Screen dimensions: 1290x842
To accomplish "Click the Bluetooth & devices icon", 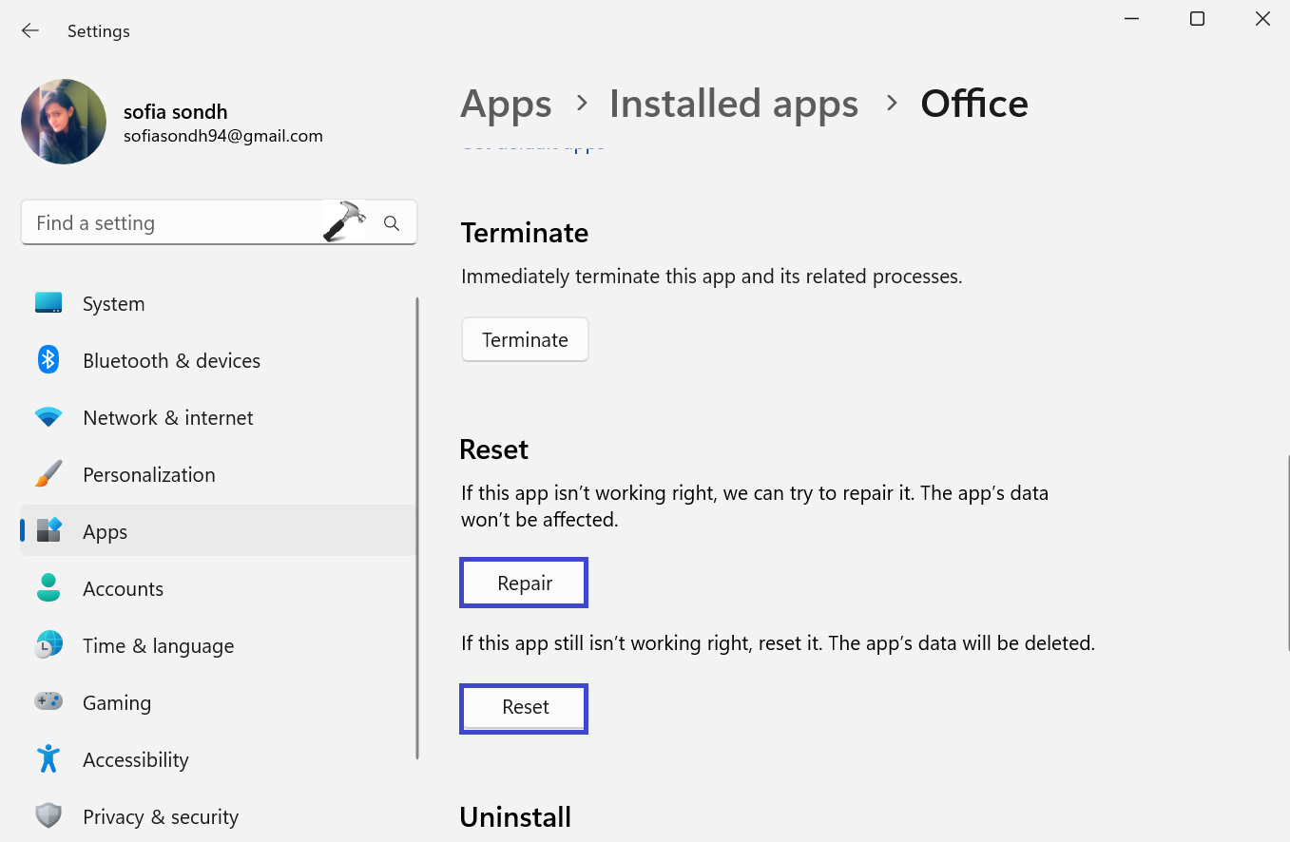I will (x=48, y=360).
